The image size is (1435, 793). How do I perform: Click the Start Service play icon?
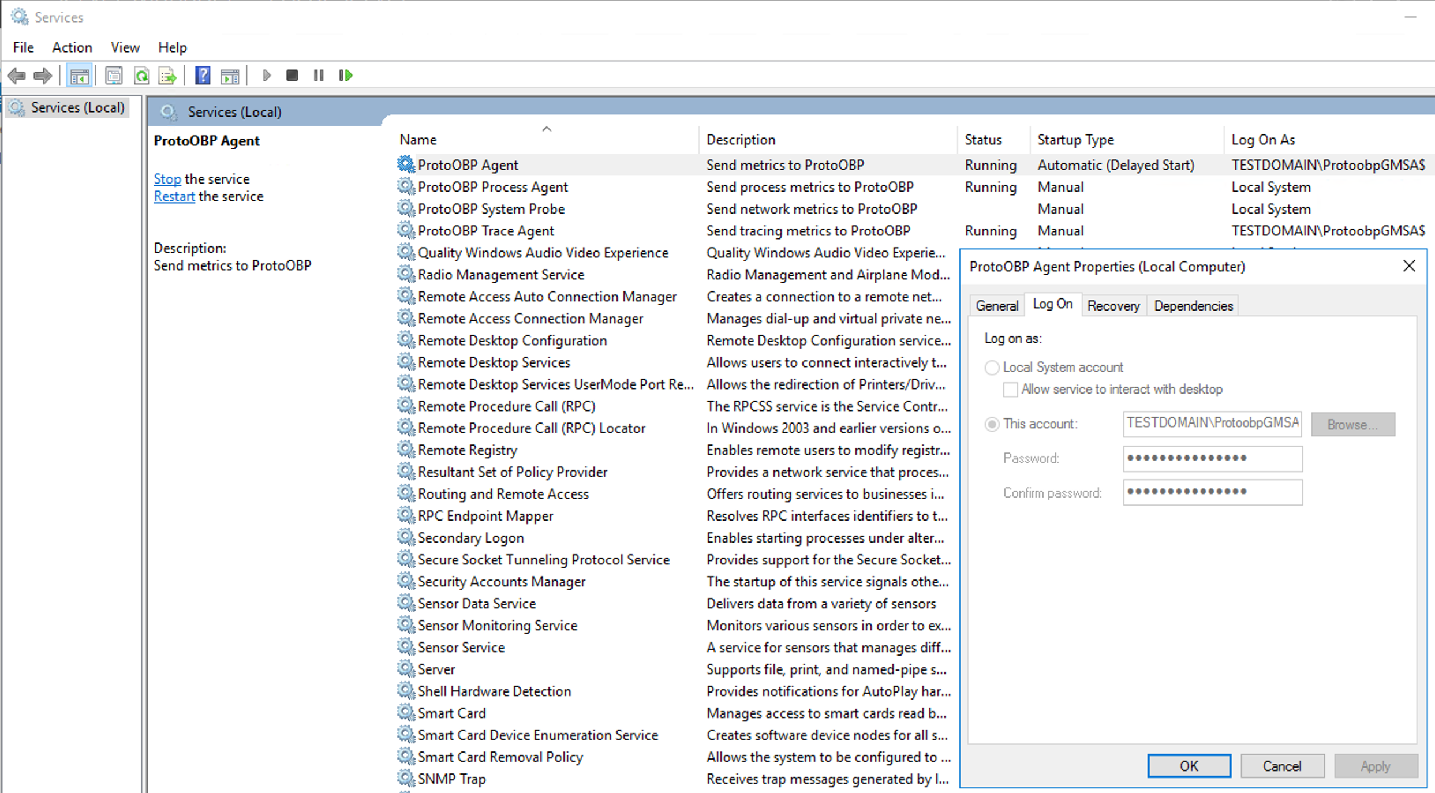pos(266,76)
